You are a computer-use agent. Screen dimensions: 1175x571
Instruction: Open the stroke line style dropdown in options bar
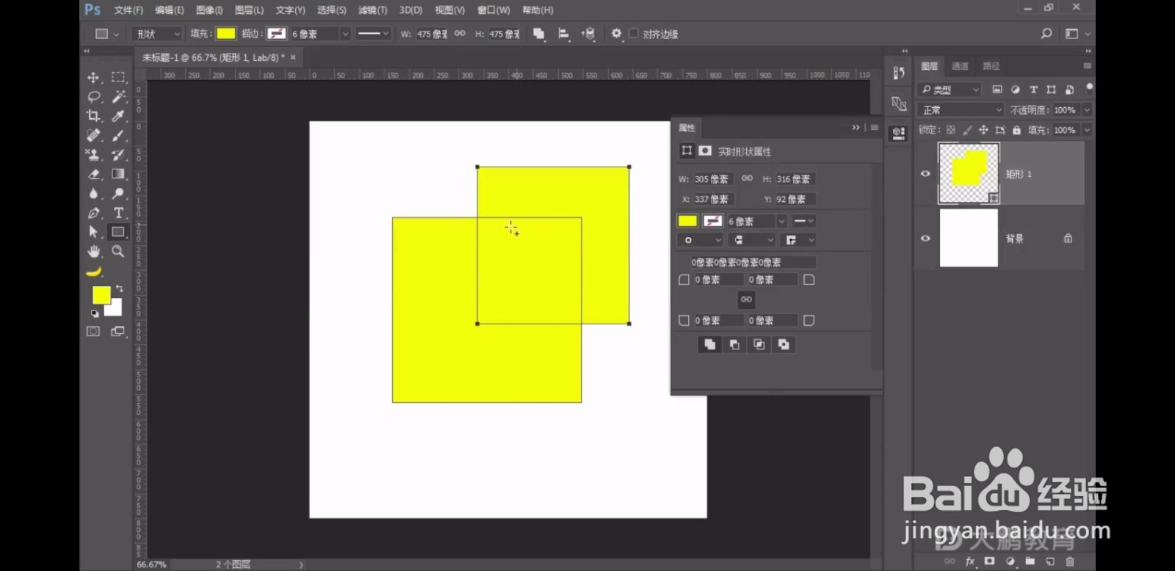point(373,34)
